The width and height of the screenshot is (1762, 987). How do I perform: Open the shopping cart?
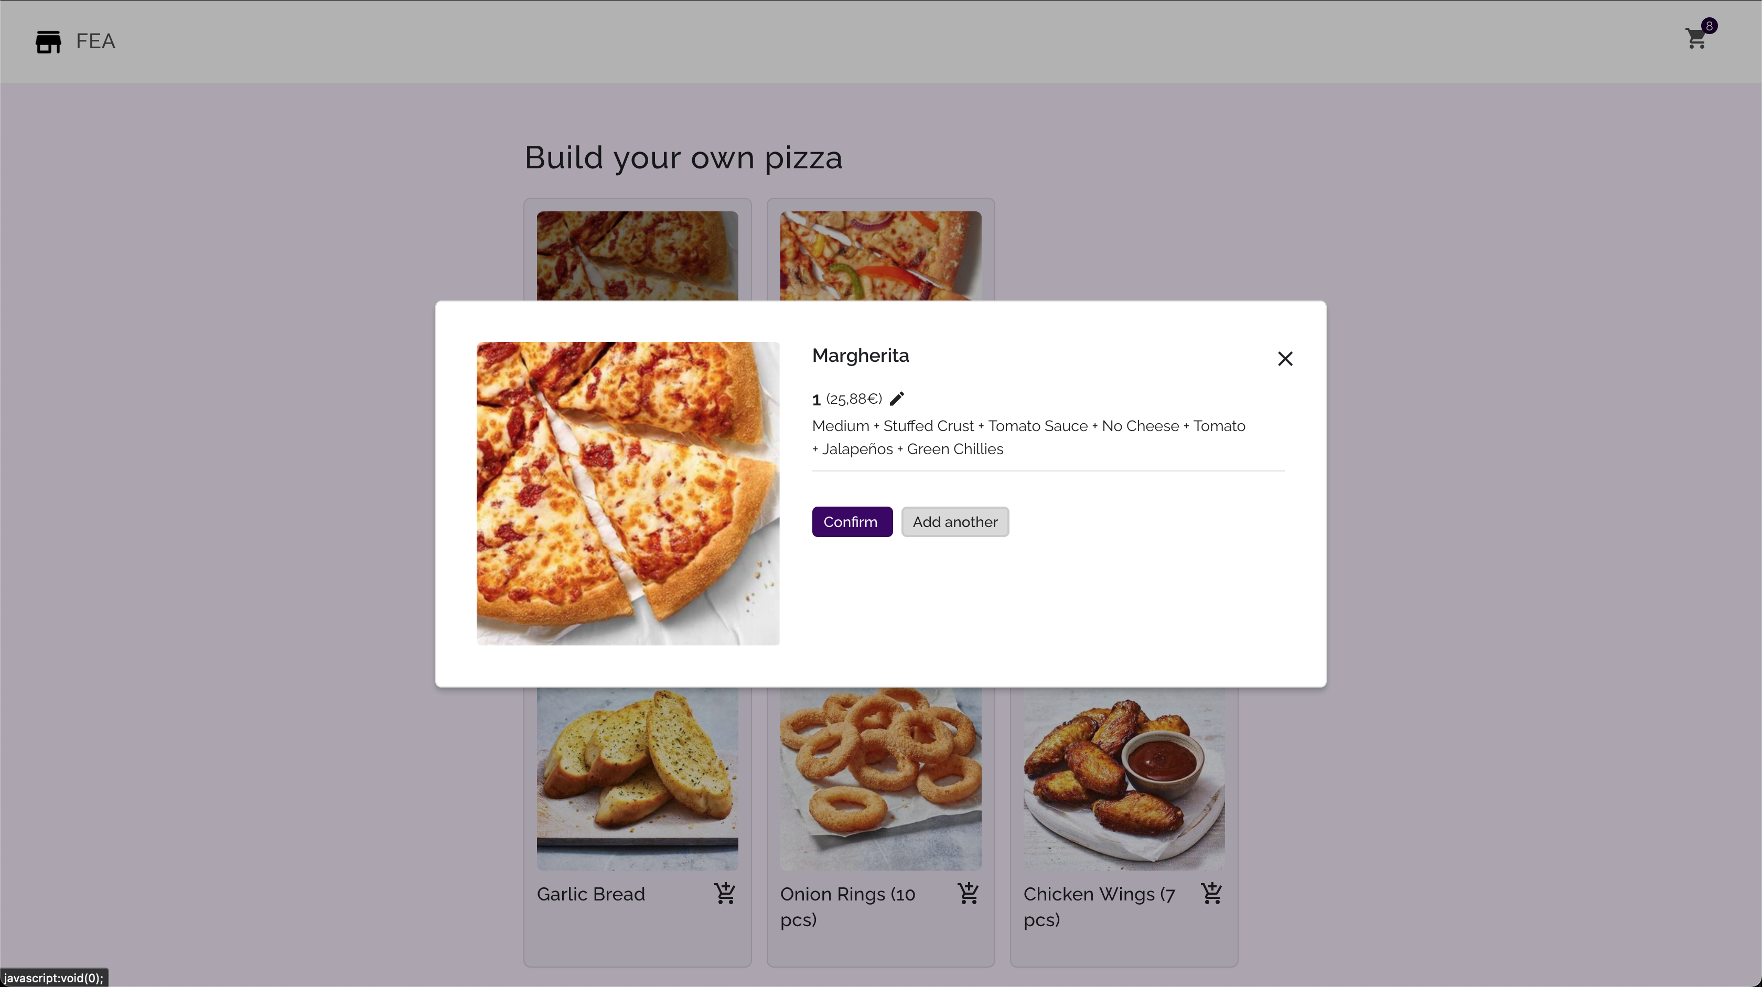pos(1695,39)
